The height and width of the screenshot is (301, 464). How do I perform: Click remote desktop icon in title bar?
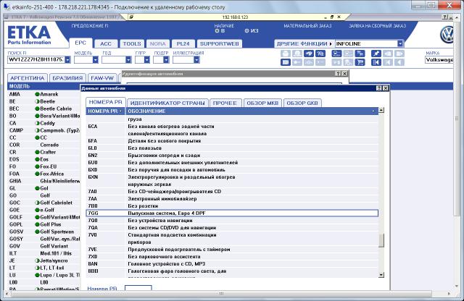click(6, 7)
